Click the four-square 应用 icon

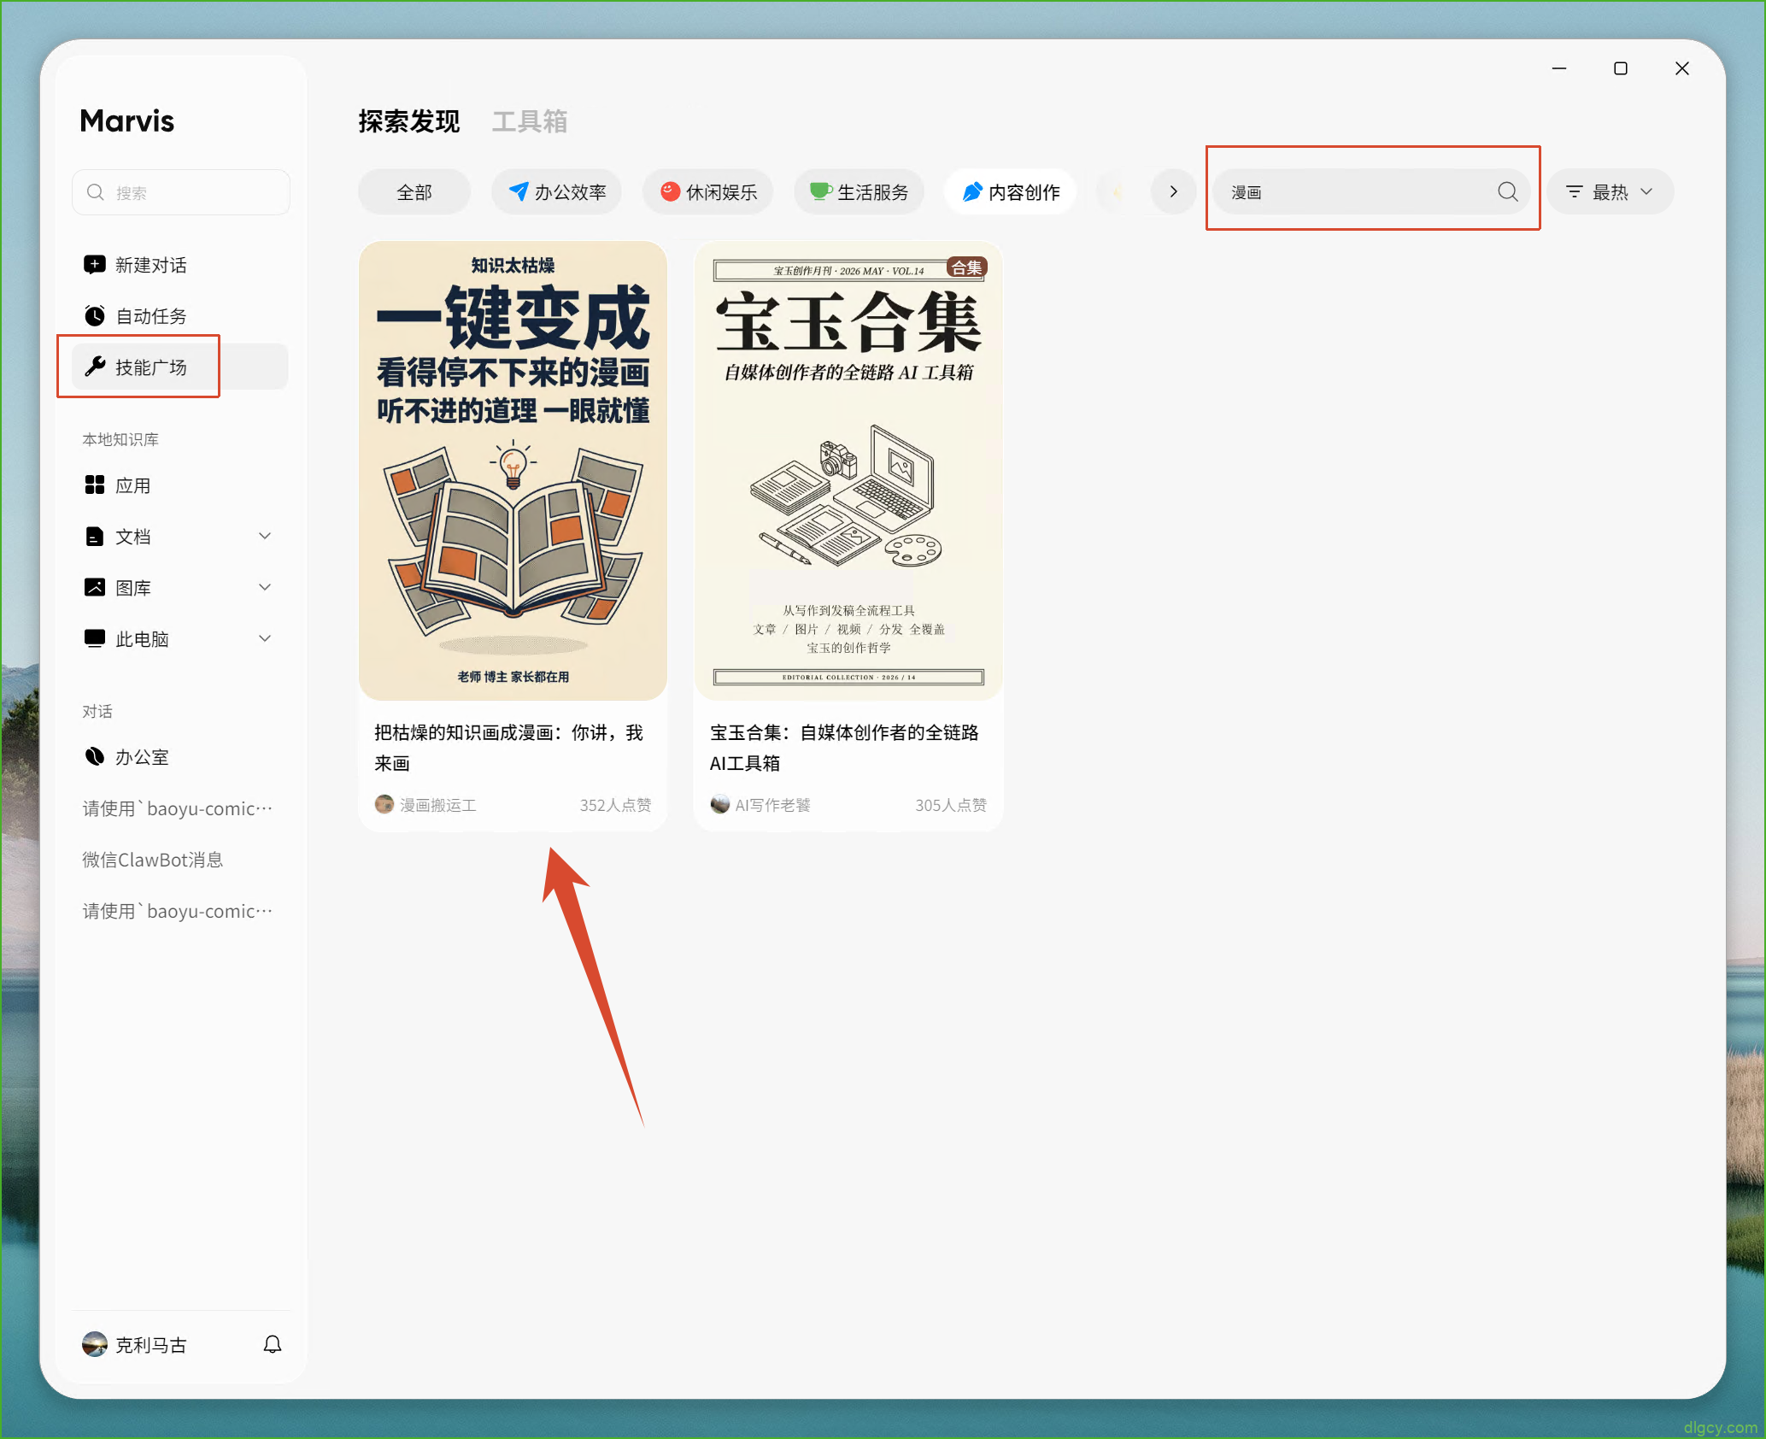point(95,485)
